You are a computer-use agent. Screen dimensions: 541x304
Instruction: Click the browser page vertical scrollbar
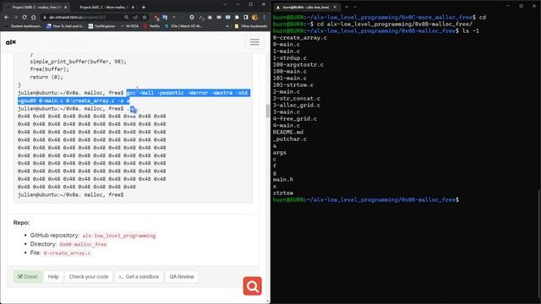[x=267, y=111]
